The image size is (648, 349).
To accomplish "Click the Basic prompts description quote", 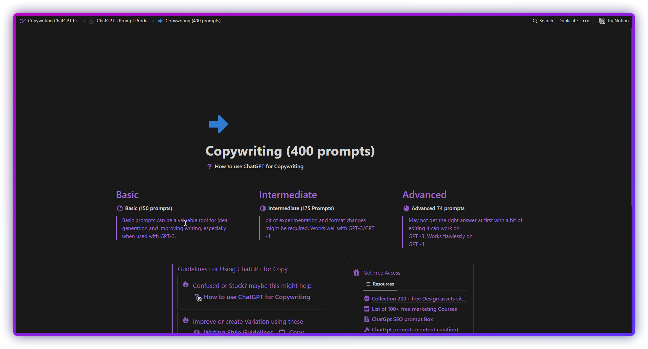I will pos(175,228).
